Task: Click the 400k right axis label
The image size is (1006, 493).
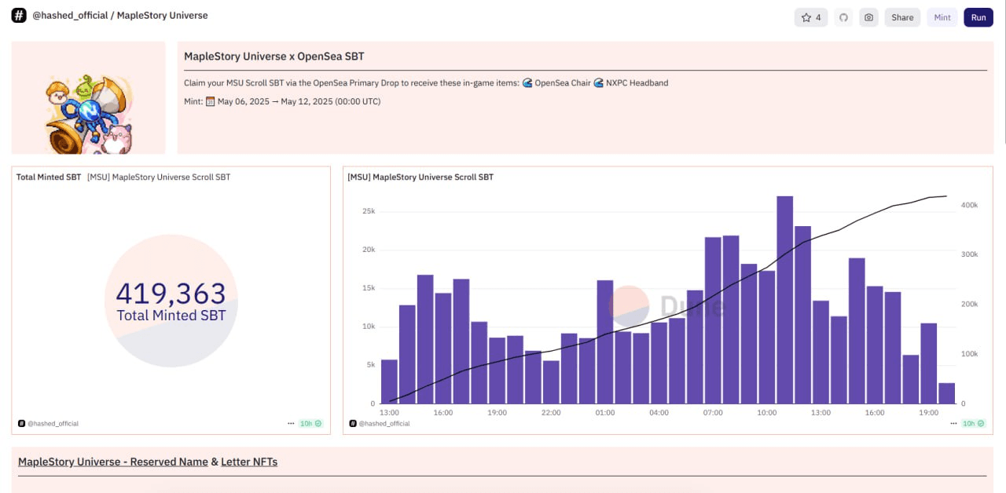Action: click(x=970, y=205)
